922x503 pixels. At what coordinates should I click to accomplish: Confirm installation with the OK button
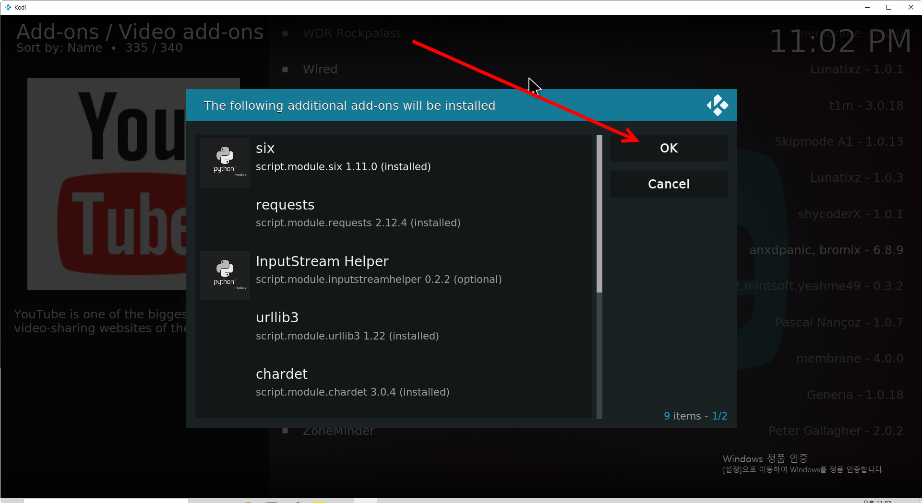(669, 148)
